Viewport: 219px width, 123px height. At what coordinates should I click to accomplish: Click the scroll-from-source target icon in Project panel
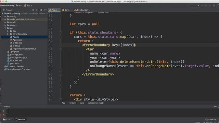coord(33,10)
